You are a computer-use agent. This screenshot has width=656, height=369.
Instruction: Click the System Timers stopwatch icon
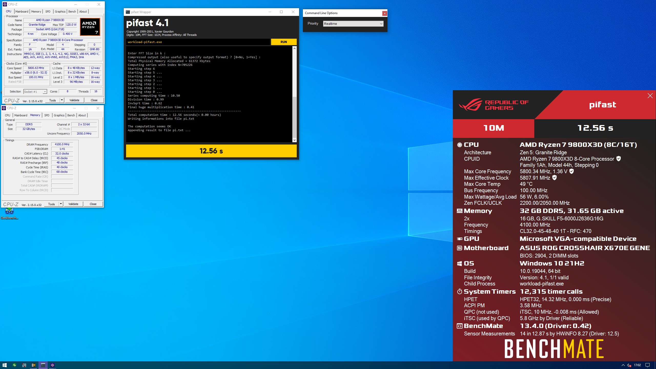click(460, 292)
